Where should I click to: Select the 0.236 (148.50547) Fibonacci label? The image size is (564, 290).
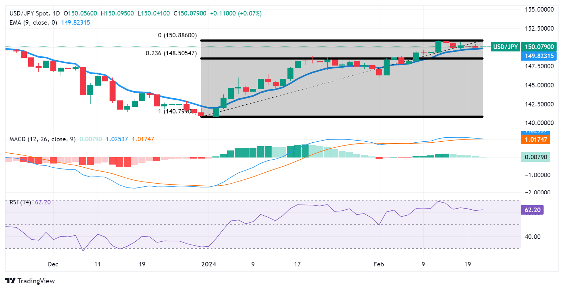point(171,53)
